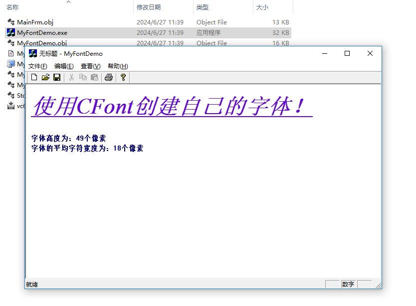Click the 应用程序 type cell
Screen dimensions: 416x306
click(208, 32)
